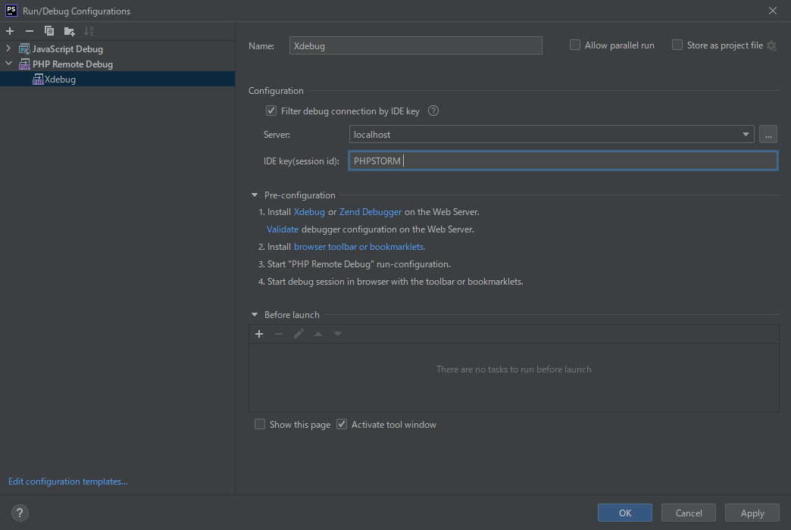The height and width of the screenshot is (530, 791).
Task: Expand the JavaScript Debug tree node
Action: click(9, 49)
